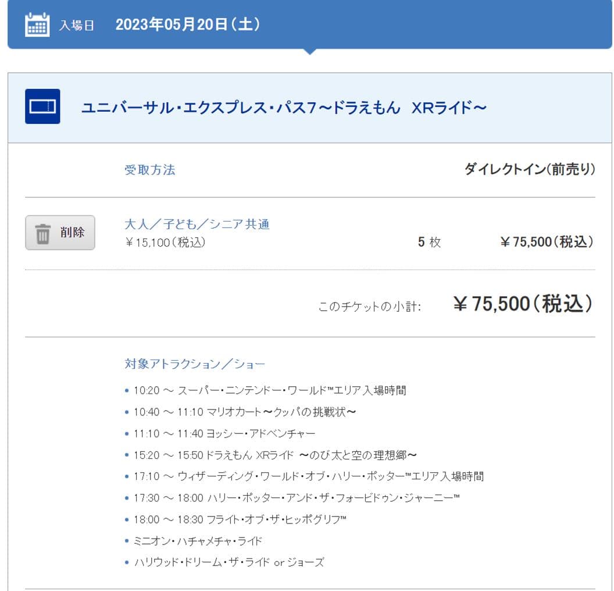
Task: Click the row total ¥75,500 next to 5 枚
Action: coord(547,242)
